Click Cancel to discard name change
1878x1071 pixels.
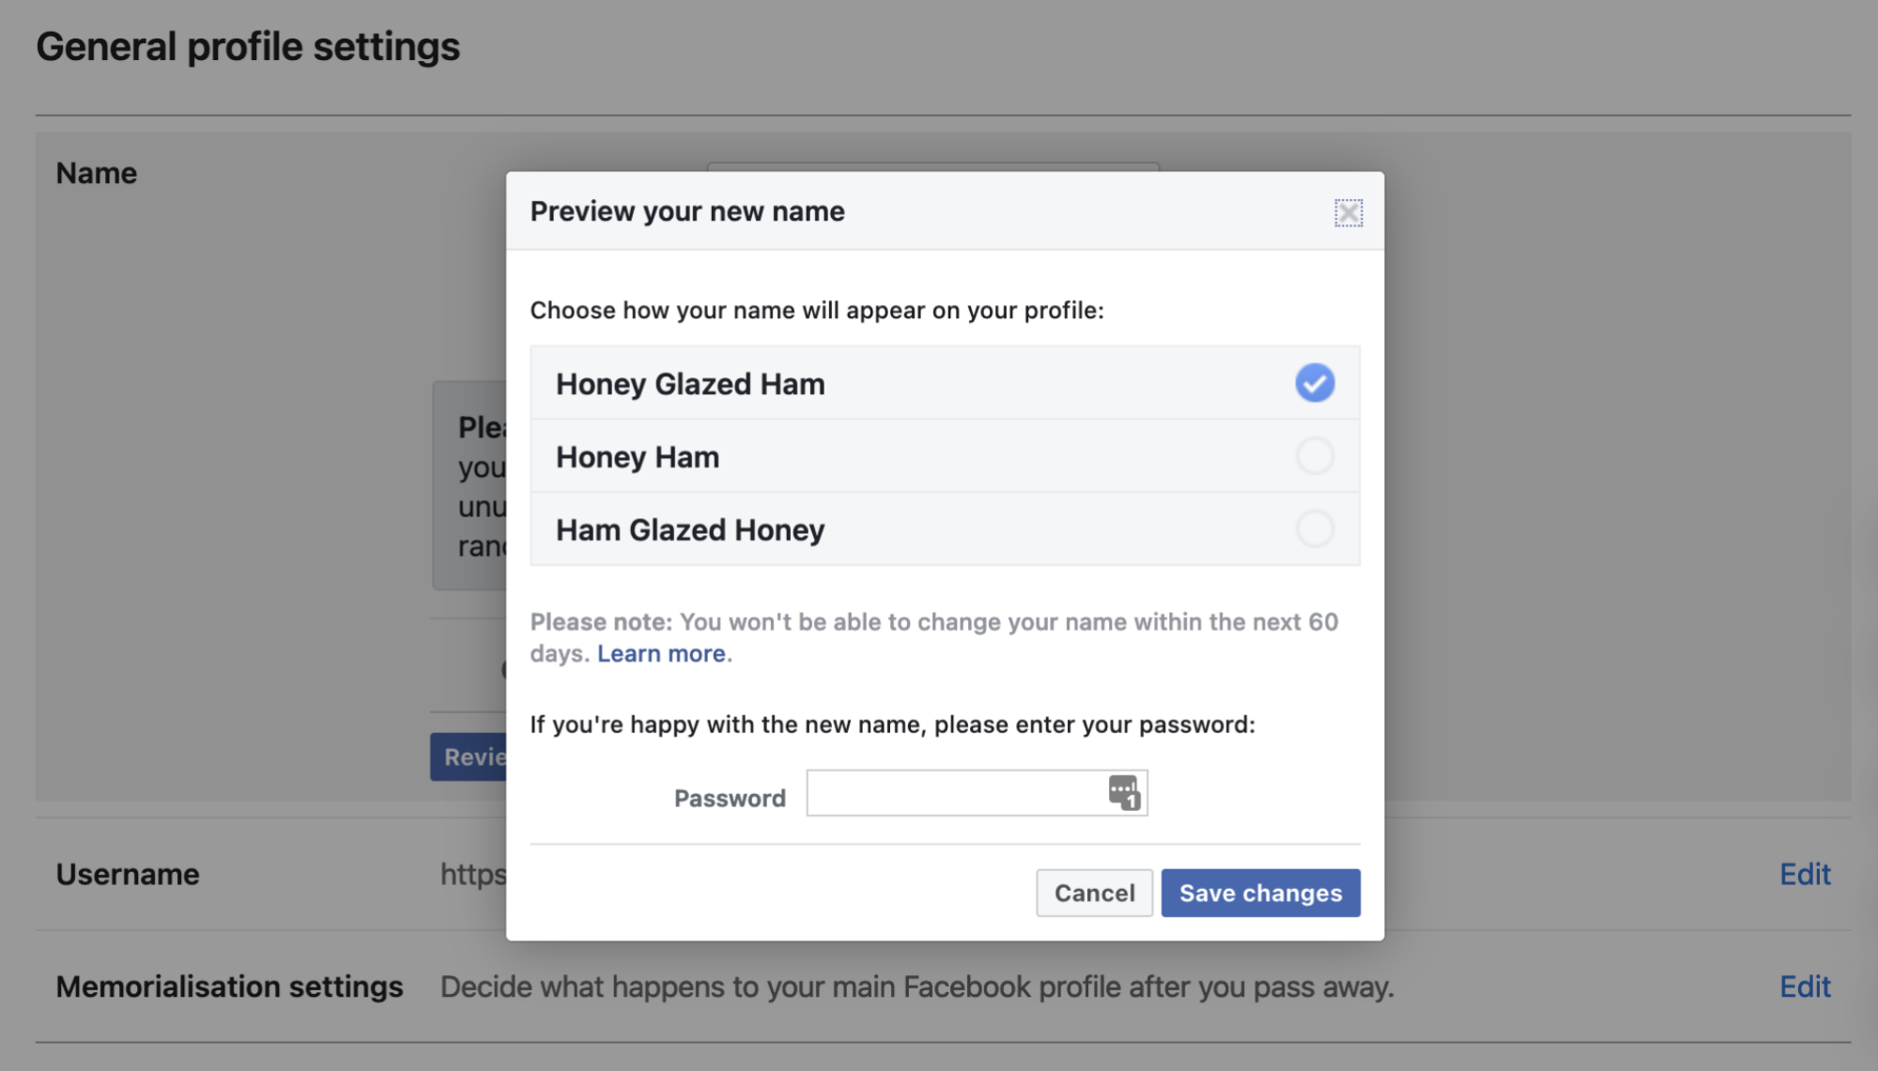(x=1094, y=892)
